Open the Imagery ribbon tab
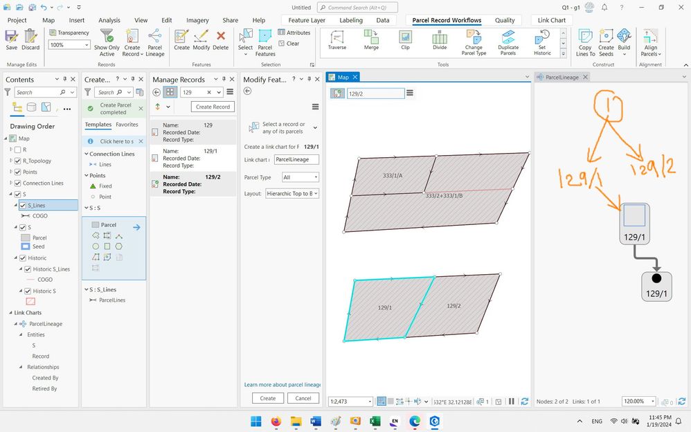Screen dimensions: 691x432 pos(197,20)
